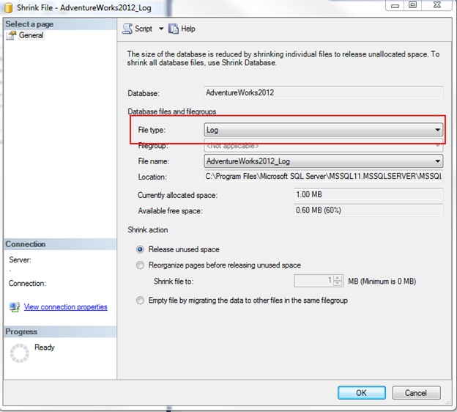The image size is (457, 412).
Task: Click the Location path field
Action: tap(323, 177)
